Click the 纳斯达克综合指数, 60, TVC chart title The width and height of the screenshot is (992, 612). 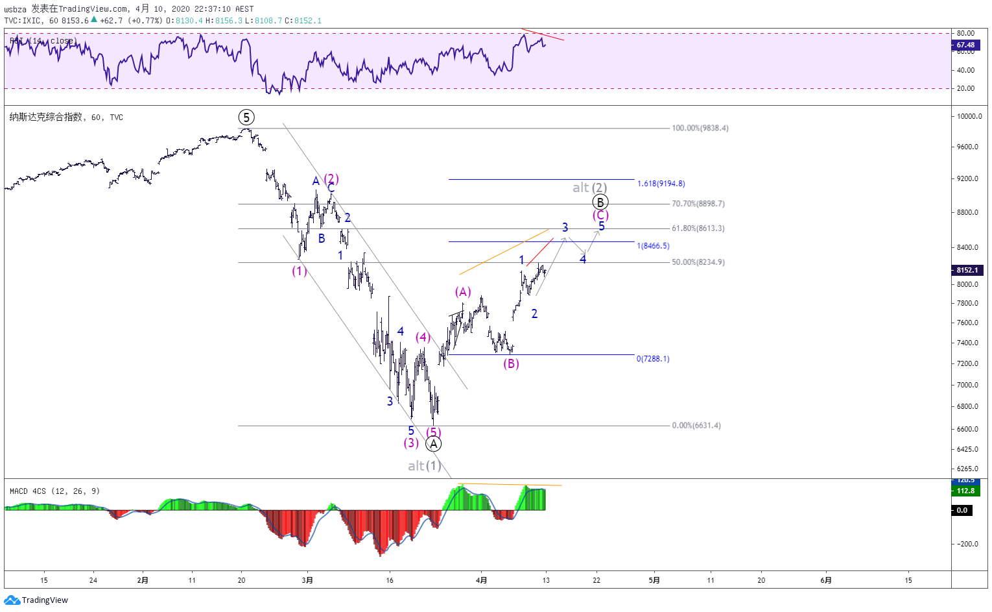[66, 117]
